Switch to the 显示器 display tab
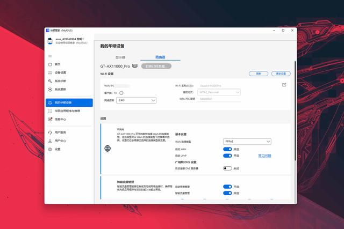This screenshot has height=229, width=344. [120, 57]
